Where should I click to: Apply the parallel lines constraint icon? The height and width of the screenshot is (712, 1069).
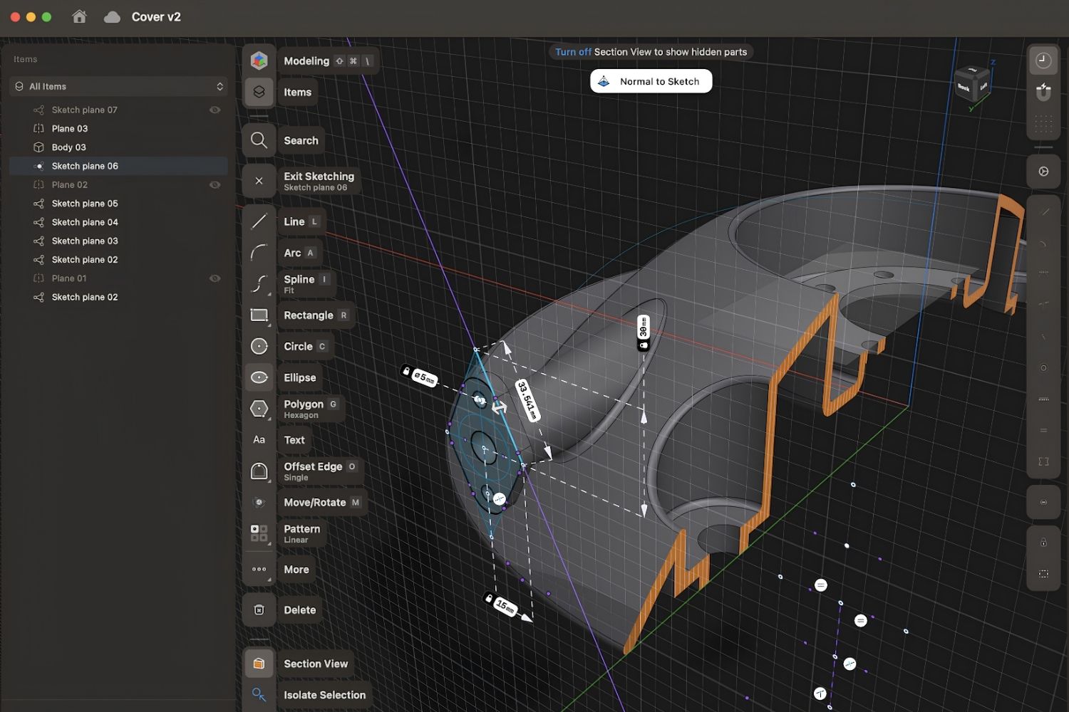coord(1043,430)
